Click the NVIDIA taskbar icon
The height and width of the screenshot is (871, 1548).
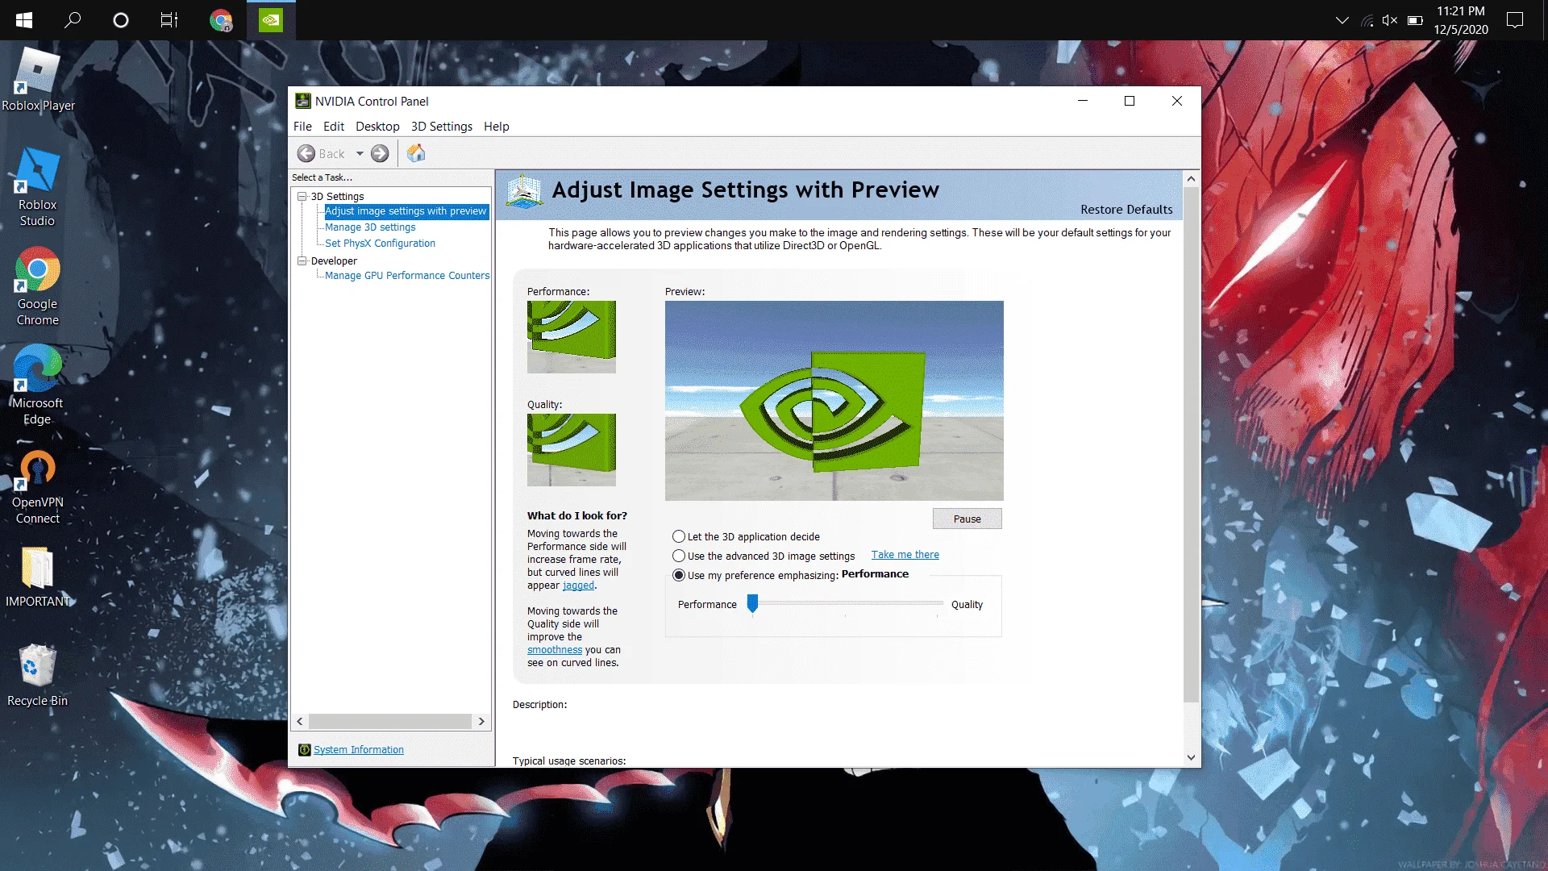[271, 20]
